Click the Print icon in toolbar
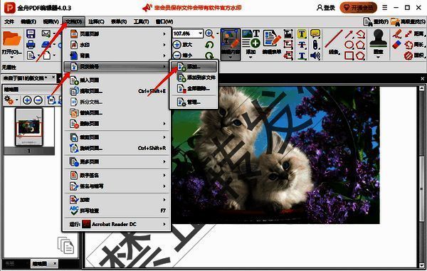427x271 pixels. [31, 44]
